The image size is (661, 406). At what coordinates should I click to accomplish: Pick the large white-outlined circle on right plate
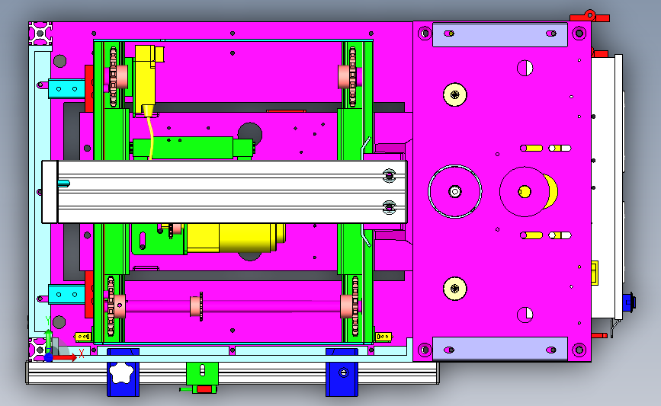(455, 192)
